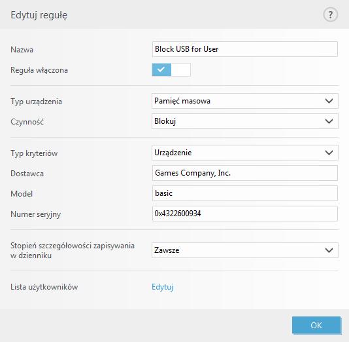This screenshot has width=349, height=342.
Task: Click the Reguła włączona label text
Action: (39, 70)
